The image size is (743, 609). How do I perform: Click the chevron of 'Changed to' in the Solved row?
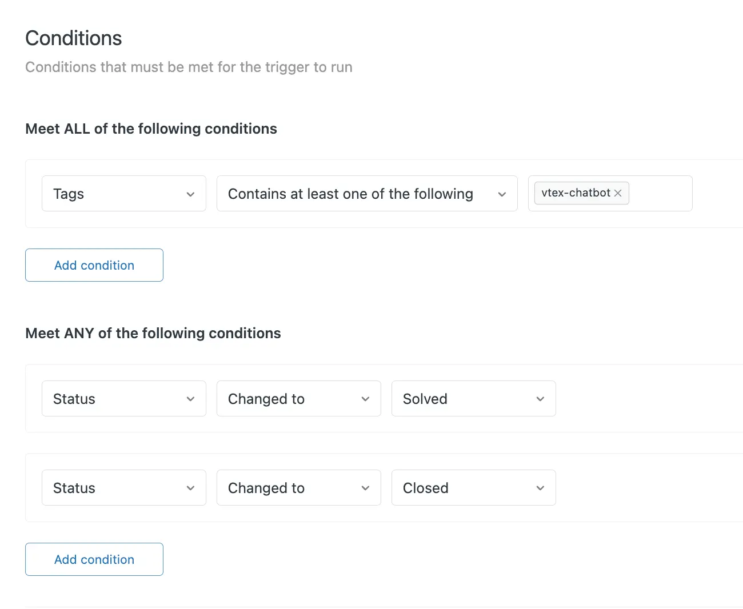coord(366,399)
